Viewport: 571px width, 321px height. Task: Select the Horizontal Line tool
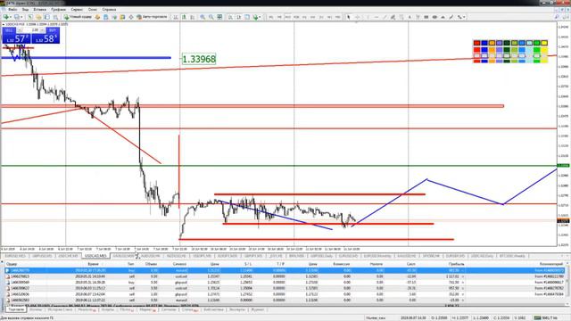(x=377, y=17)
